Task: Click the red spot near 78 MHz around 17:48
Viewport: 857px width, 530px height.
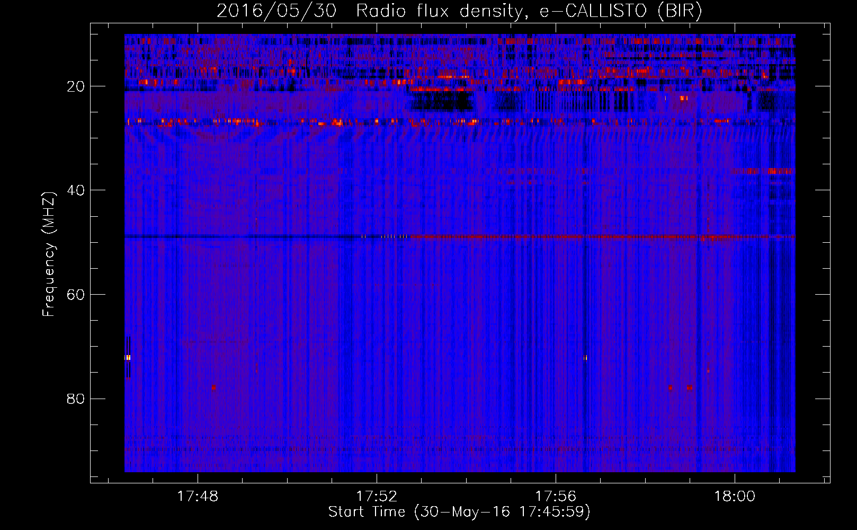Action: pos(213,387)
